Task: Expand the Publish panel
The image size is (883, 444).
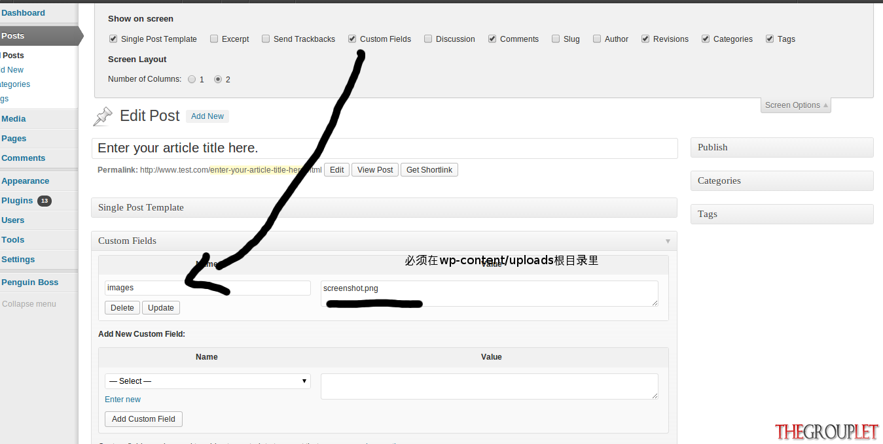Action: click(x=782, y=147)
